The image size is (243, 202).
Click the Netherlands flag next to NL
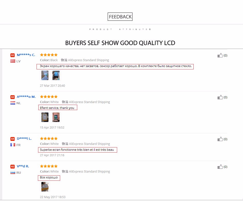(x=13, y=103)
